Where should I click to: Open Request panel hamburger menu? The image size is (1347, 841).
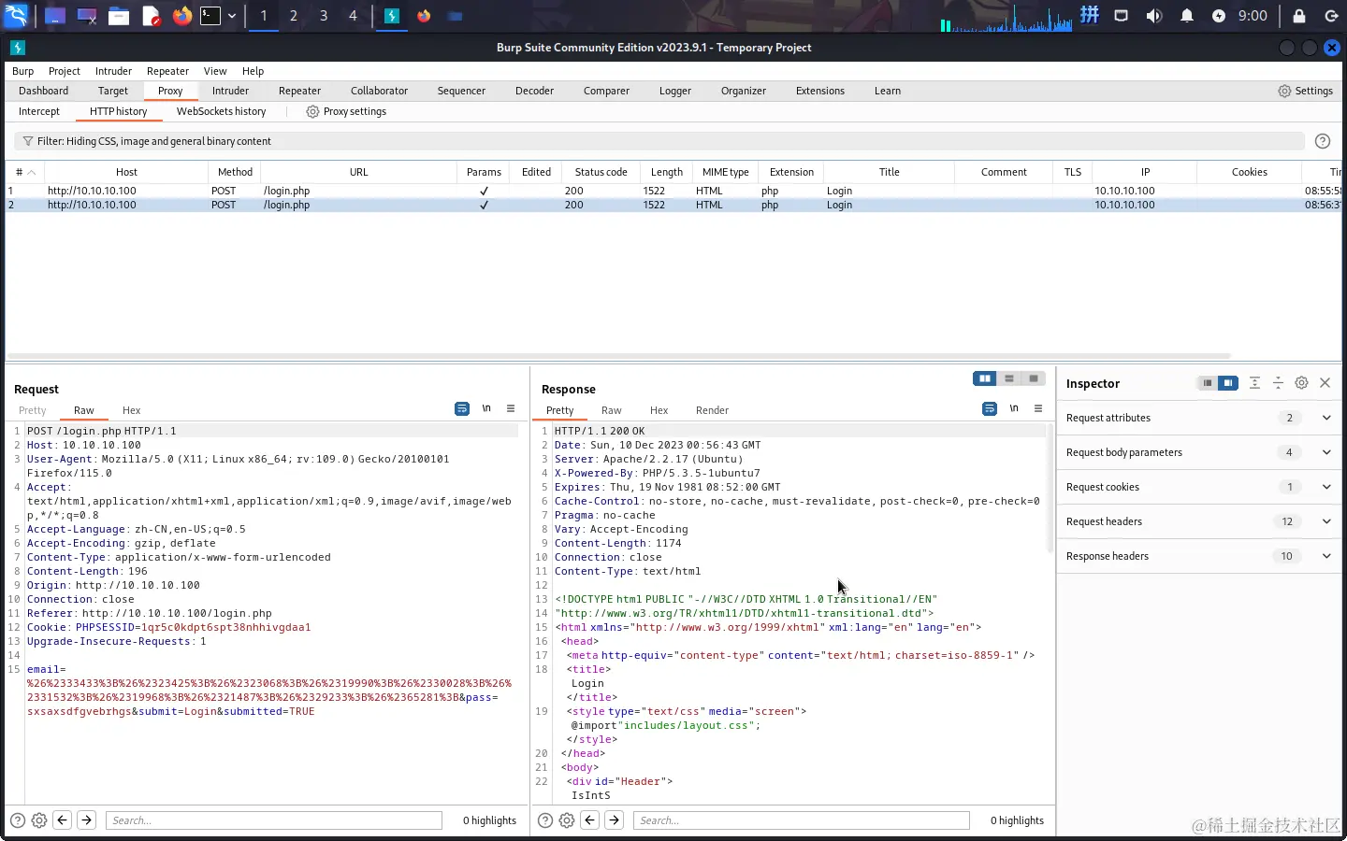tap(511, 408)
